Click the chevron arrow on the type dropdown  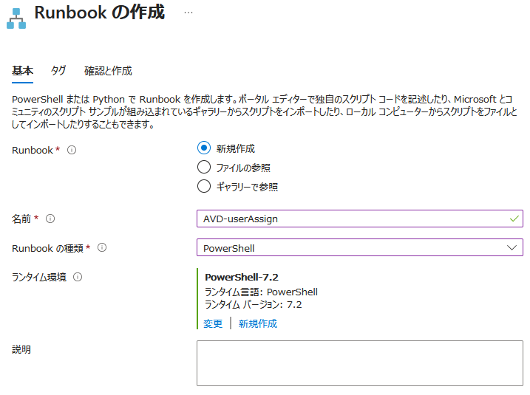click(x=512, y=247)
